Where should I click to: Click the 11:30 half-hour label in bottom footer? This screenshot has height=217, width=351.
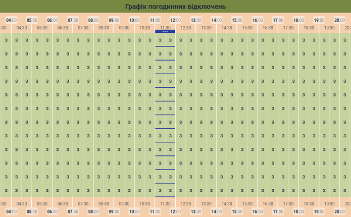pyautogui.click(x=165, y=204)
